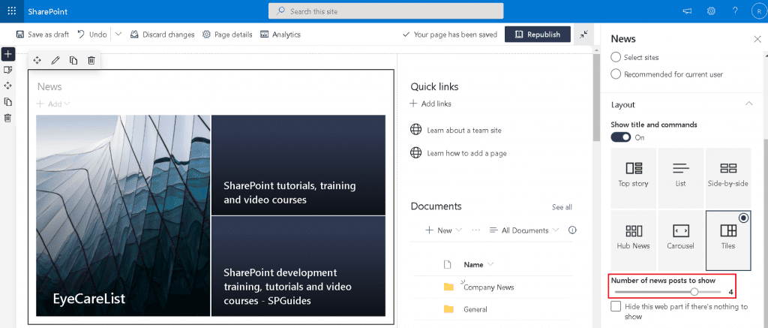Company News folder icon
768x328 pixels.
coord(448,287)
